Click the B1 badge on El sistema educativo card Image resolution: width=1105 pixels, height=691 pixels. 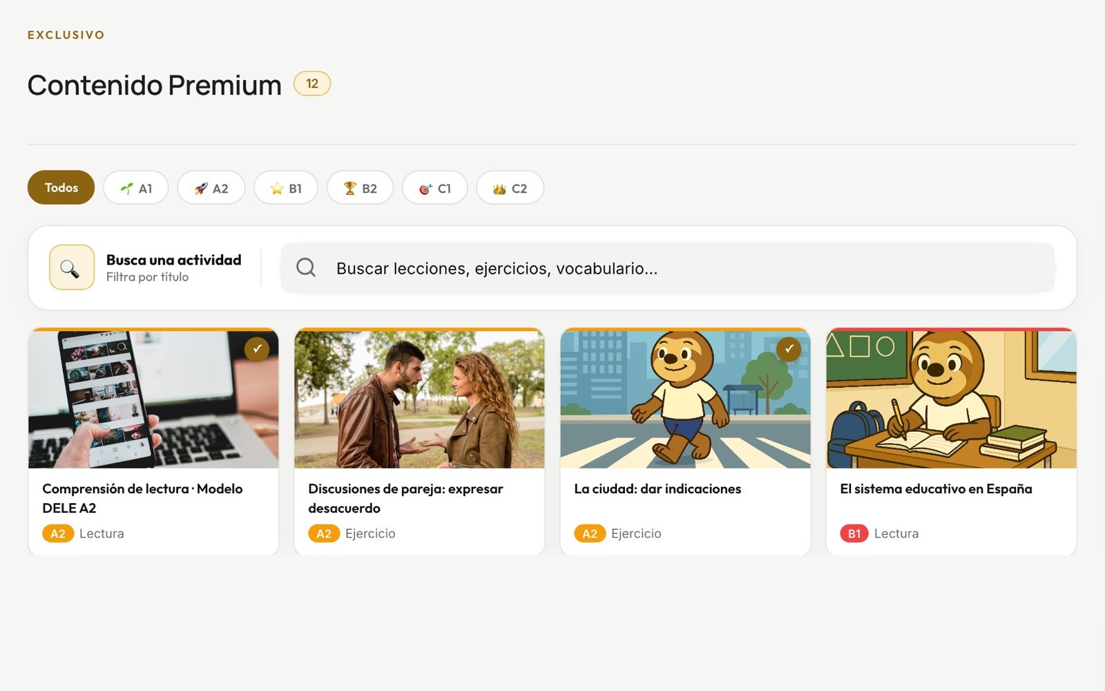pos(854,533)
